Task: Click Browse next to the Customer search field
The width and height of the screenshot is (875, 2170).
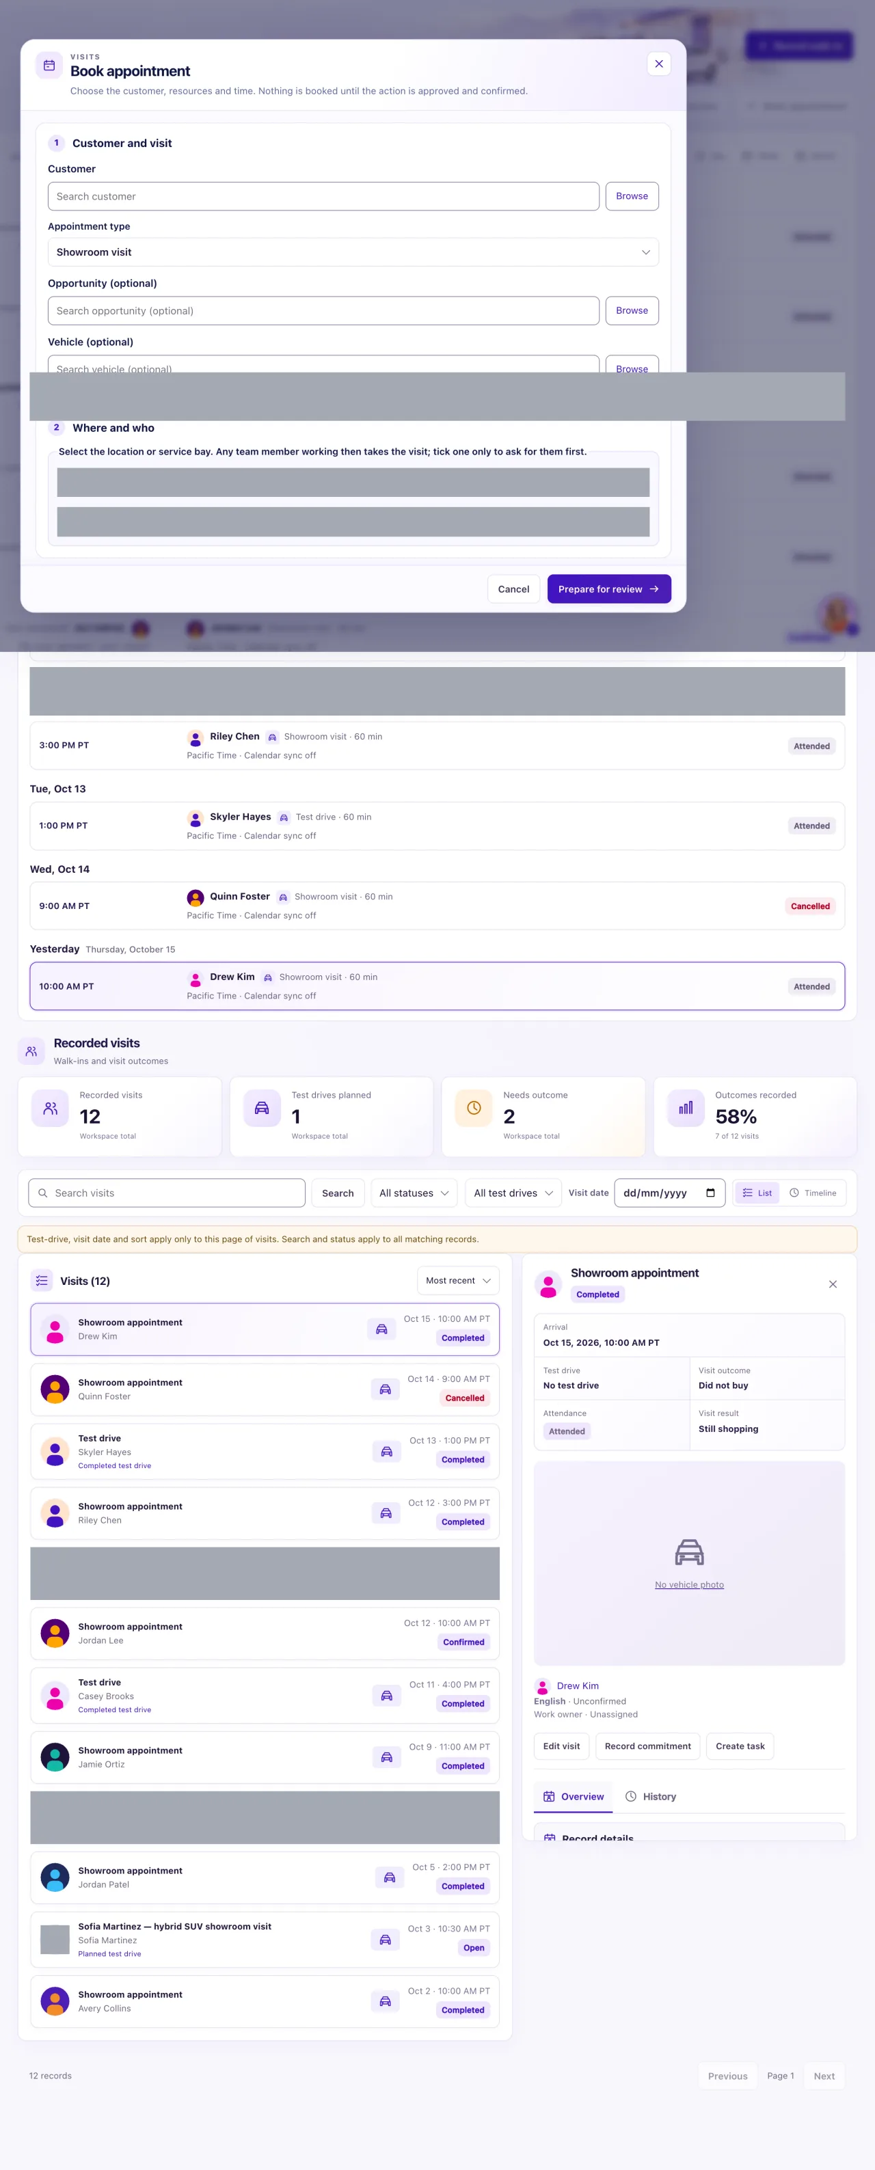Action: tap(632, 196)
